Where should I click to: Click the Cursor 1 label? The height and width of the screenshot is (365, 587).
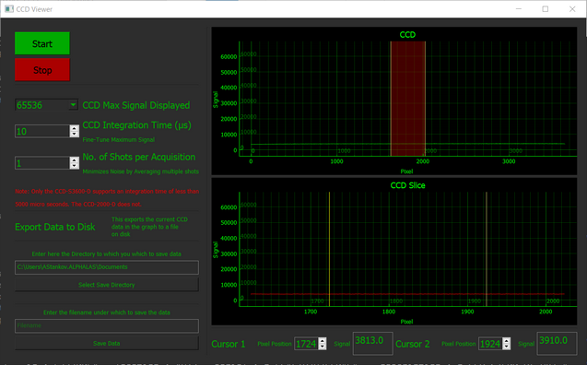coord(229,344)
